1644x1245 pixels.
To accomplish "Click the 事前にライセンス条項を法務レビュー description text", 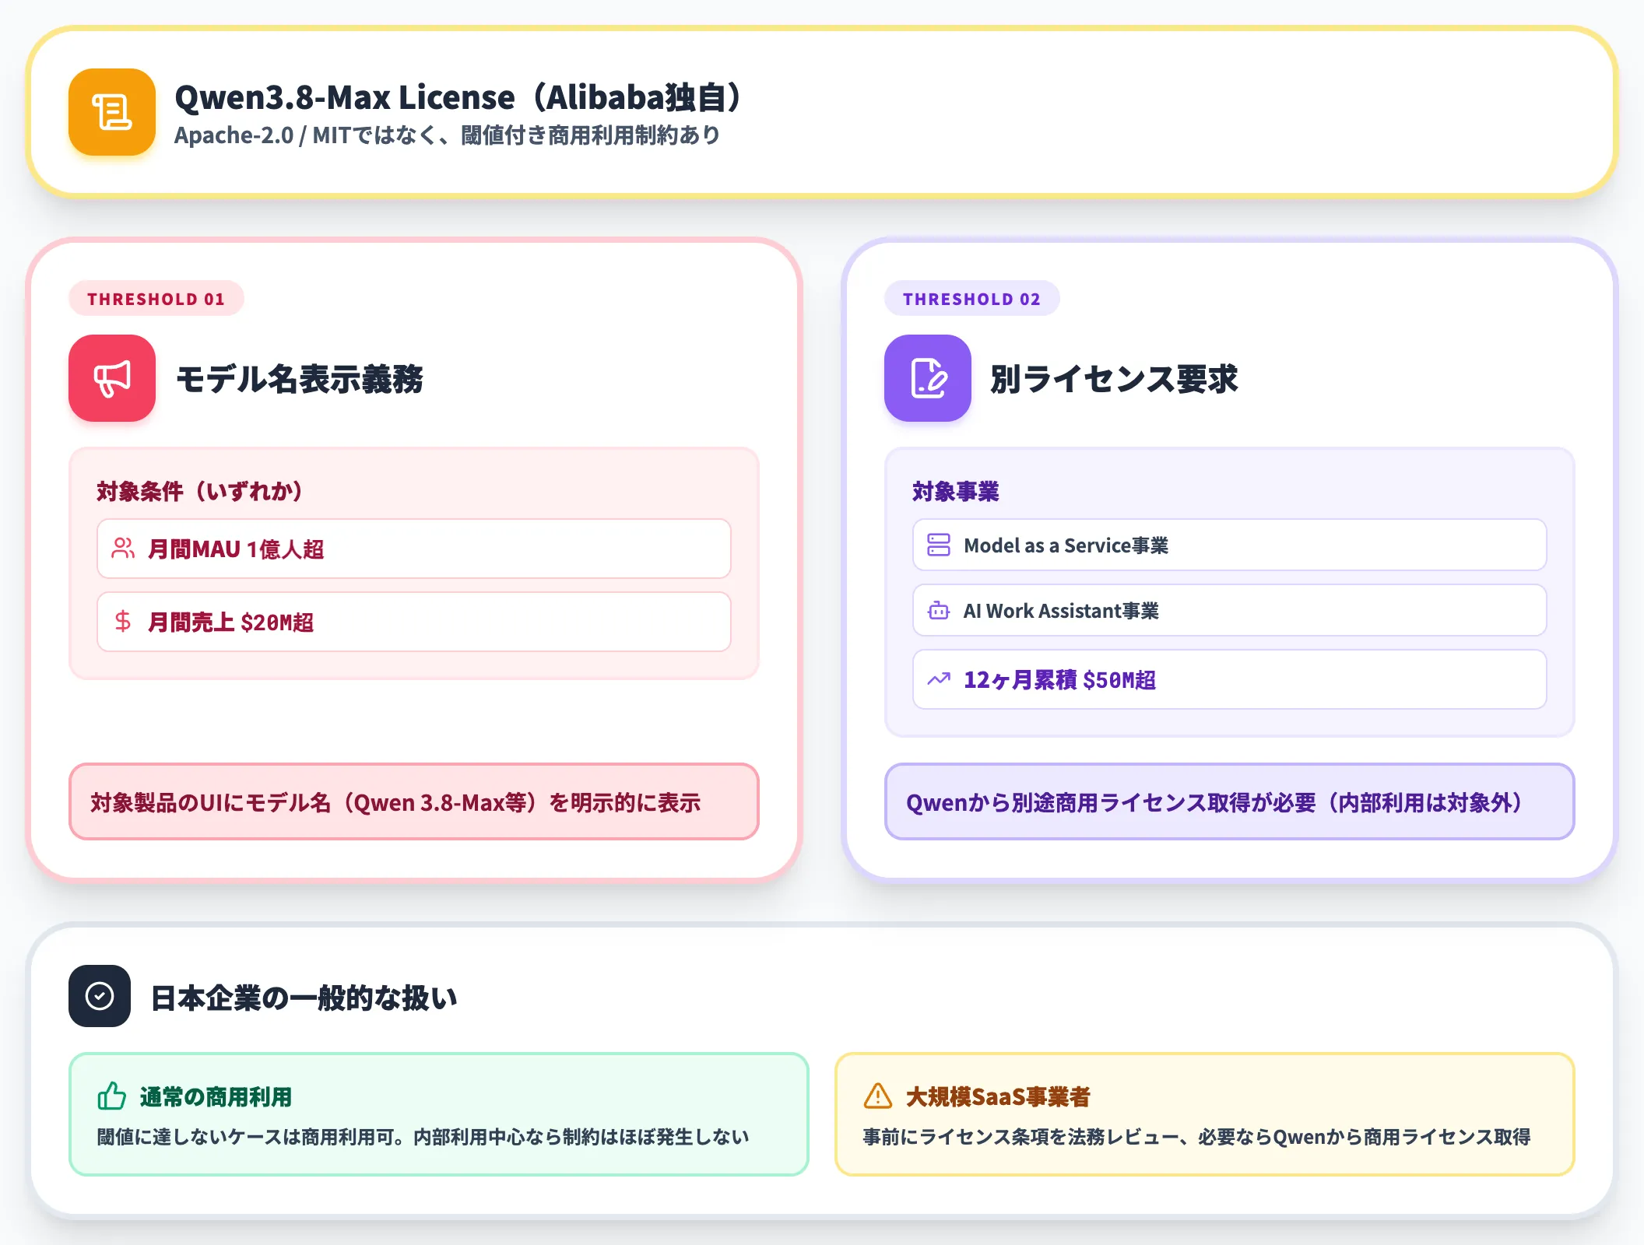I will coord(1196,1137).
